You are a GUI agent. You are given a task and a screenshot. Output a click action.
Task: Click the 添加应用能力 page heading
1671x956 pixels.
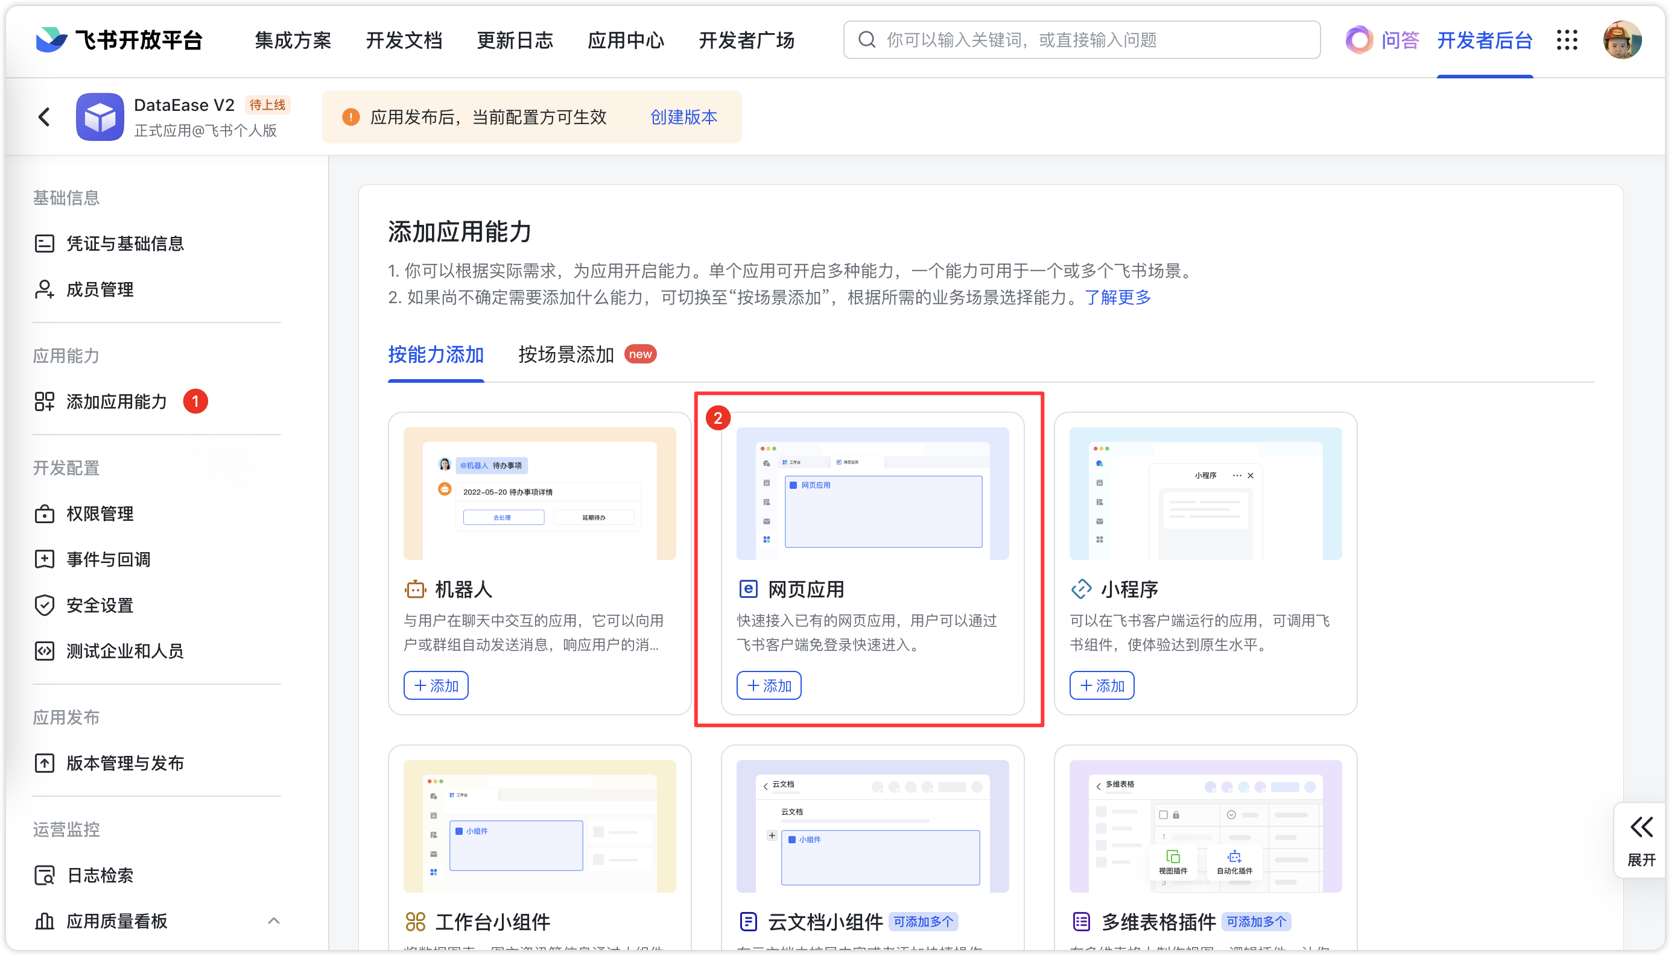tap(459, 232)
